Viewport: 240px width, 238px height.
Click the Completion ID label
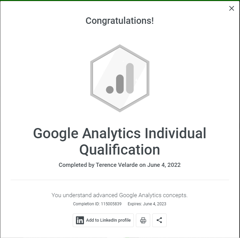(x=86, y=204)
